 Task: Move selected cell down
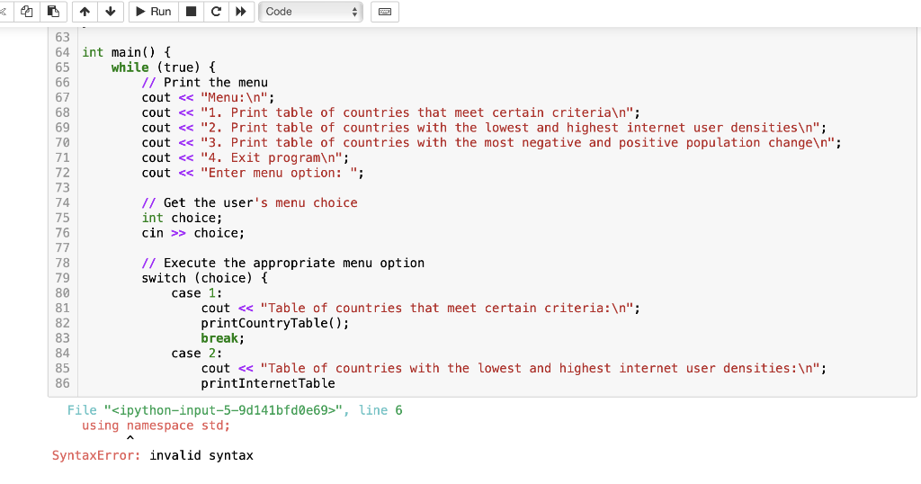coord(111,11)
